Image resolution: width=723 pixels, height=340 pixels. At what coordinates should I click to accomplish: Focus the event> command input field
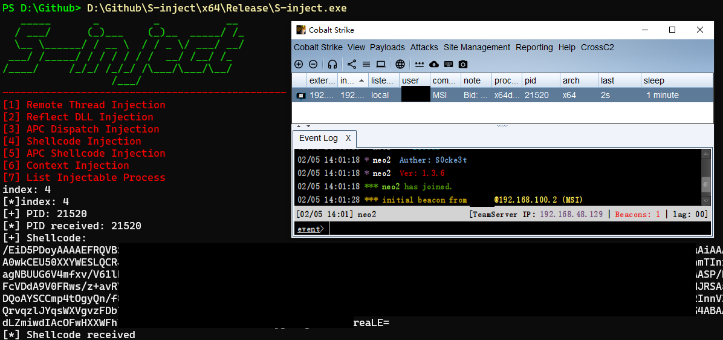pyautogui.click(x=520, y=228)
